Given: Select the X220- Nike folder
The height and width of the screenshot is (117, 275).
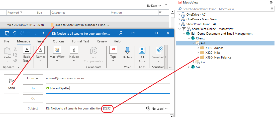Looking at the screenshot, I should pyautogui.click(x=213, y=52).
